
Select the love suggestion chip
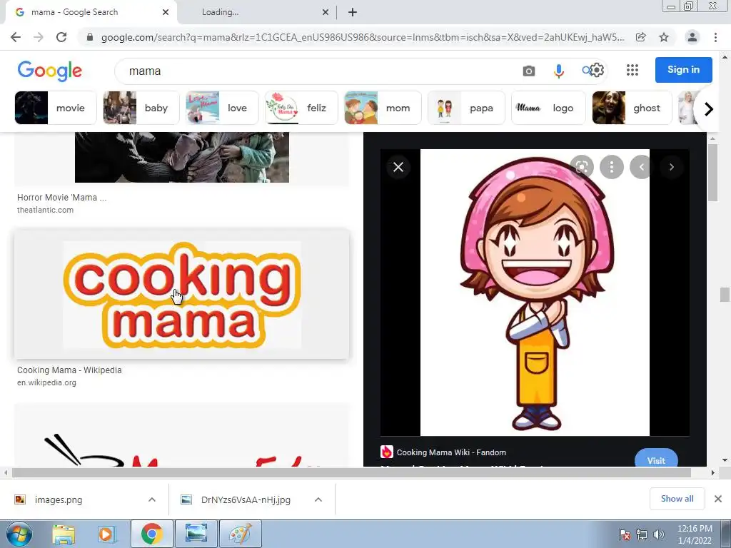tap(222, 108)
